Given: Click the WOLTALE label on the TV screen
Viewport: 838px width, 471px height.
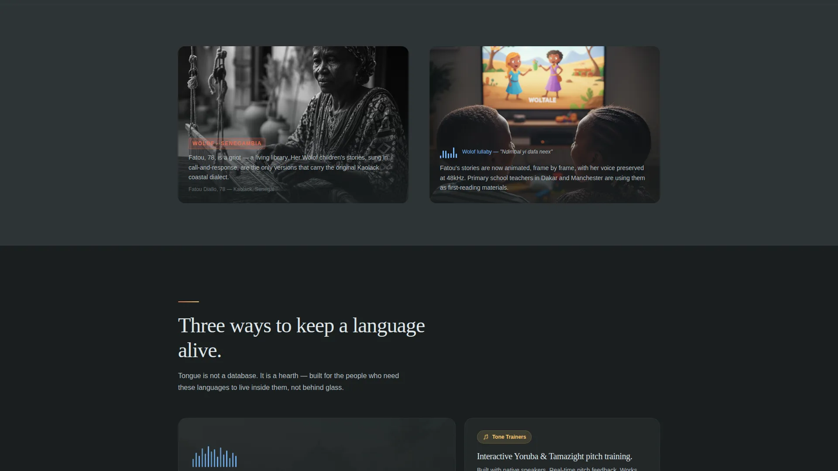Looking at the screenshot, I should point(542,100).
